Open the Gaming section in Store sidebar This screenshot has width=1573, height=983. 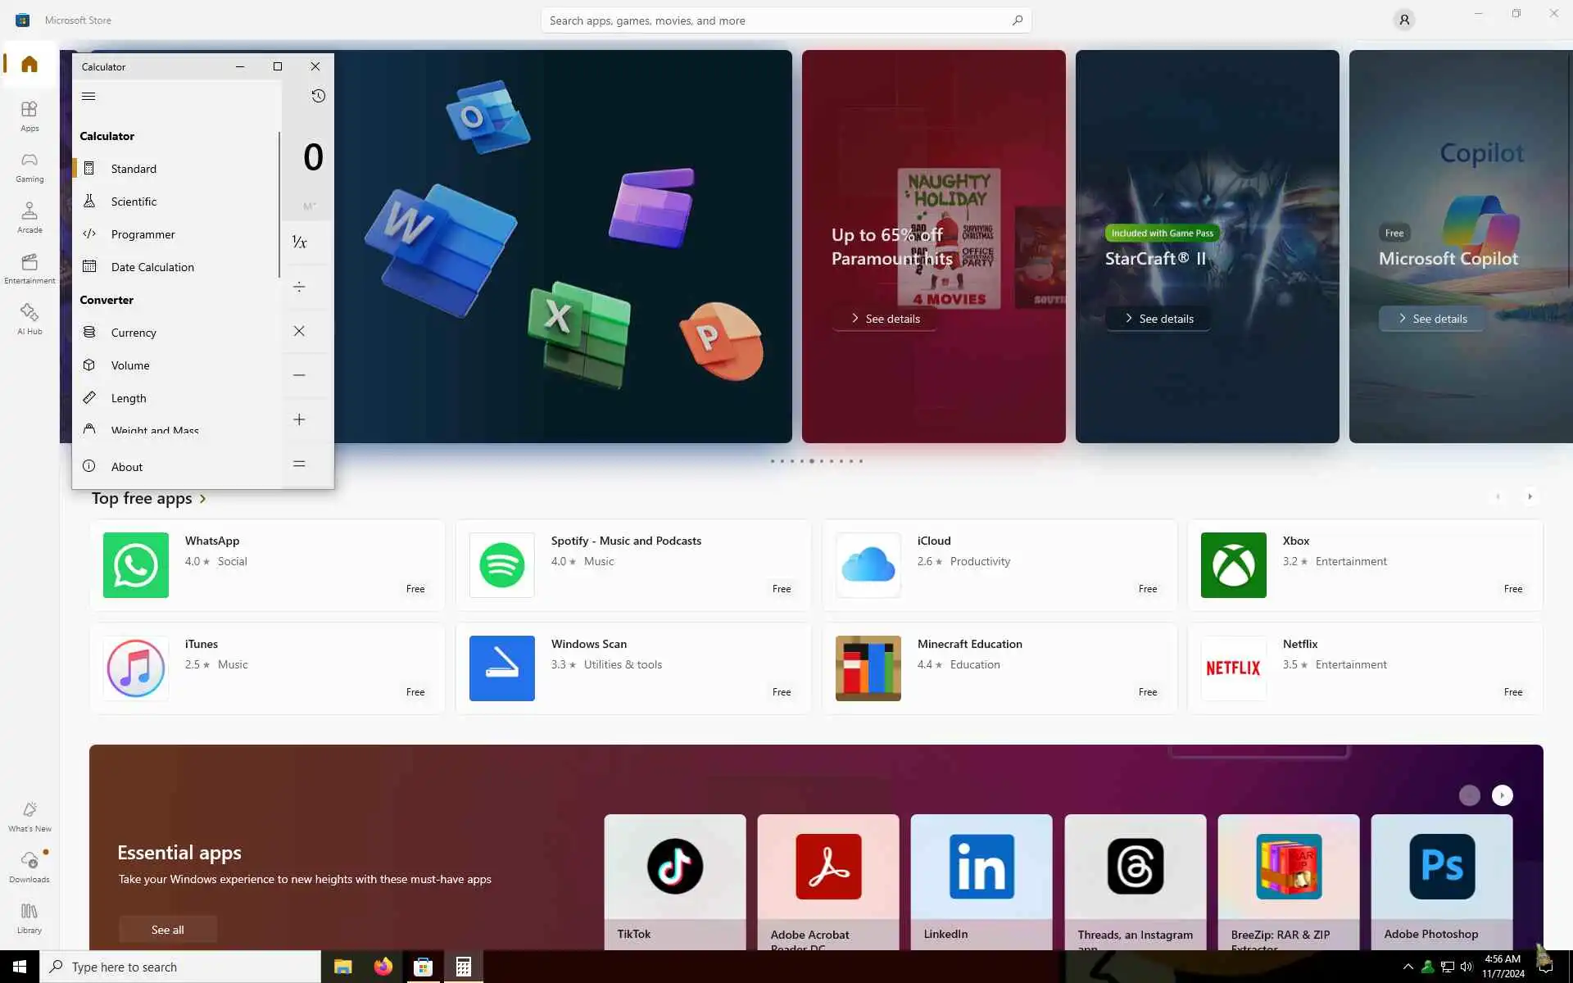[x=29, y=166]
